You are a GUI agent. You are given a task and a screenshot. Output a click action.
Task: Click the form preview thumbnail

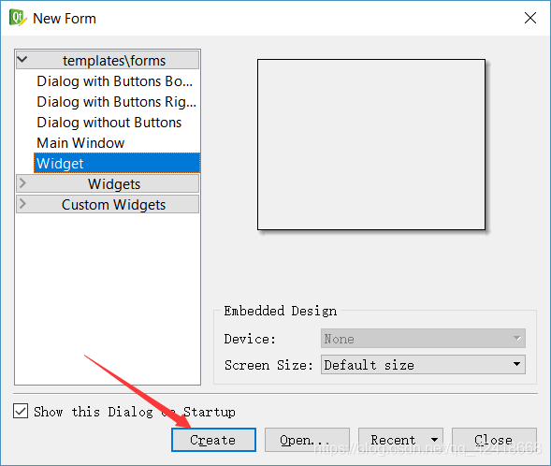(371, 144)
